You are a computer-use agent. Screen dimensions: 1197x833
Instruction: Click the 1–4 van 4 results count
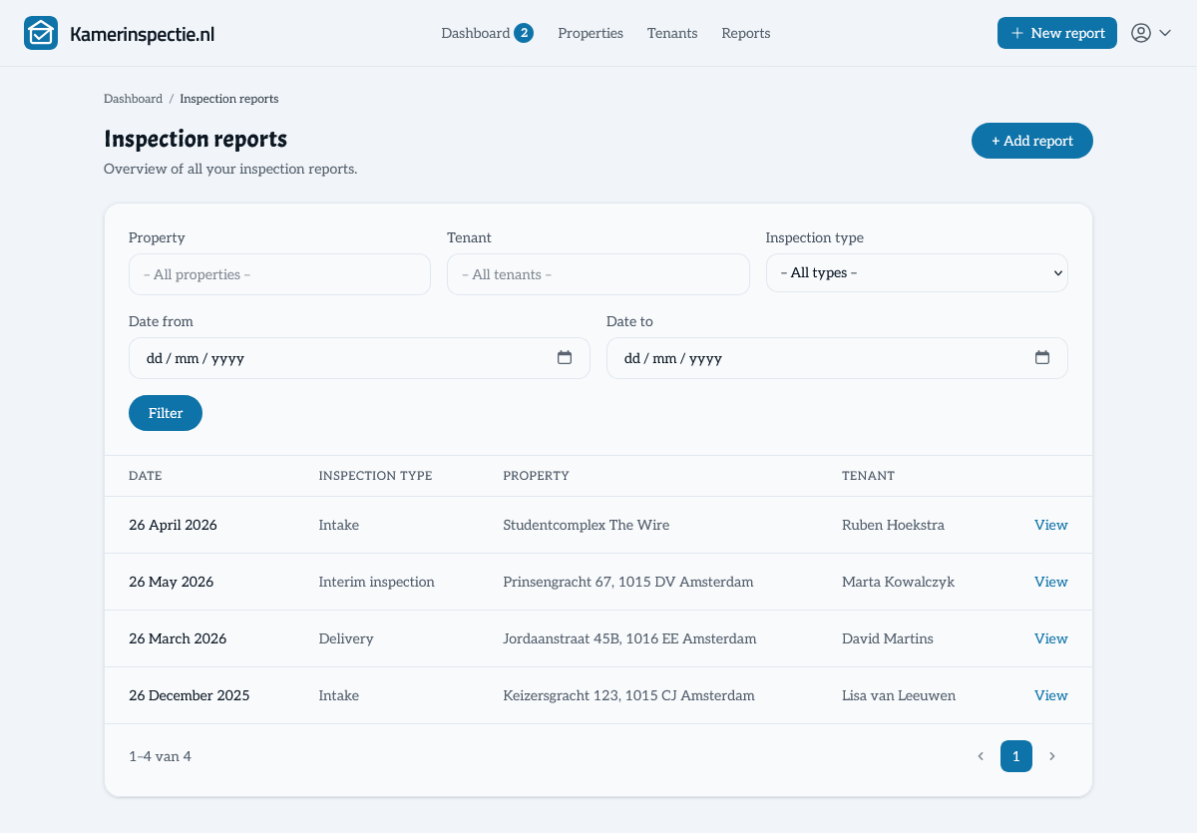[160, 756]
